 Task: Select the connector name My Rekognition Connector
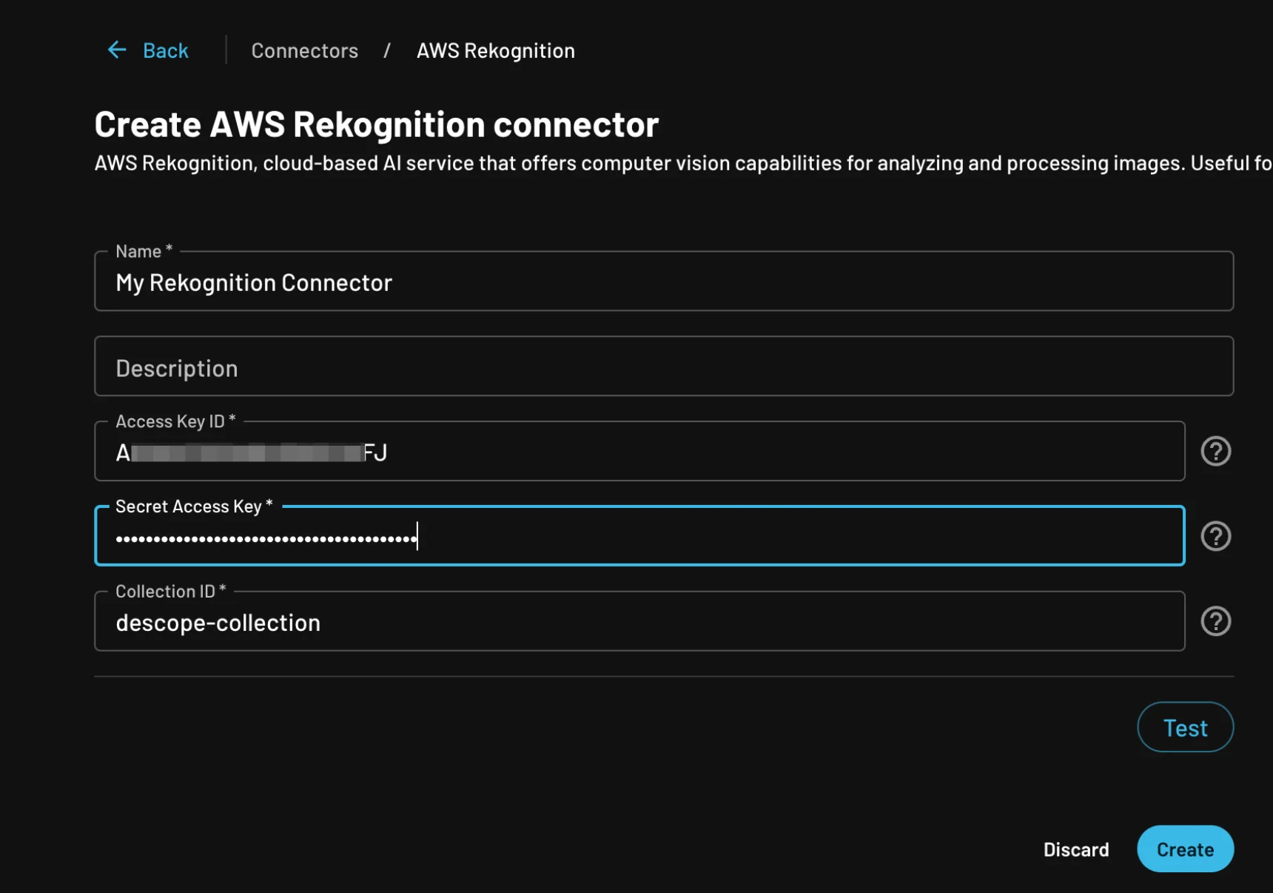coord(253,282)
